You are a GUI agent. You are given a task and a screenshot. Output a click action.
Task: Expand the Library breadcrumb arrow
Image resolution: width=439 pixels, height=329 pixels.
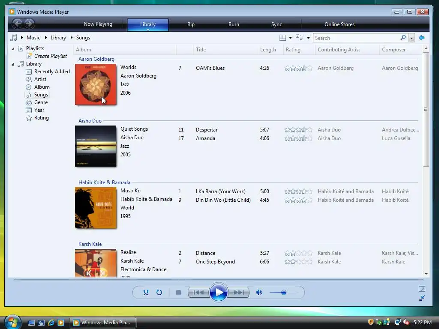click(x=72, y=38)
